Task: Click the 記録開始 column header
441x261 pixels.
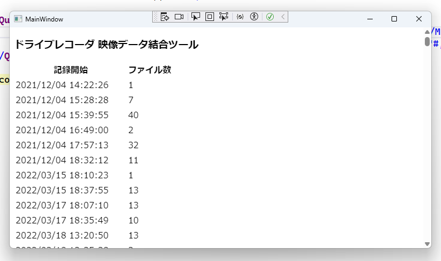Action: point(71,70)
